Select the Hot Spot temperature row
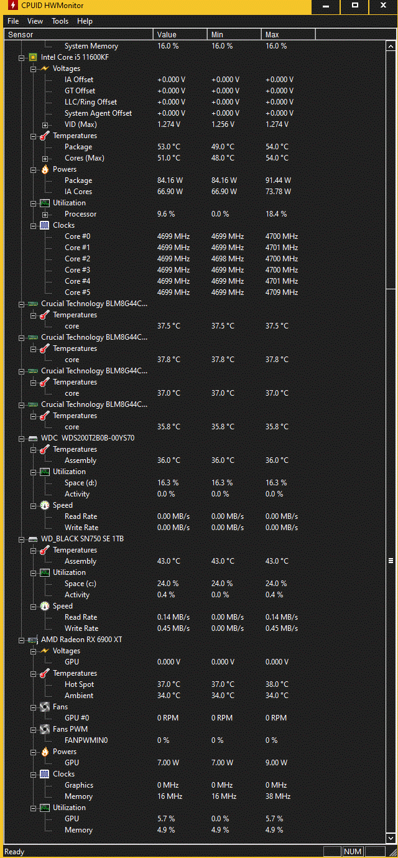The width and height of the screenshot is (398, 858). click(x=80, y=684)
